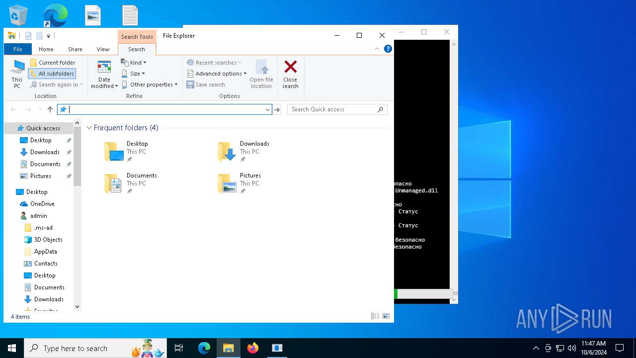The height and width of the screenshot is (358, 636).
Task: Select Current folder search scope
Action: click(x=53, y=63)
